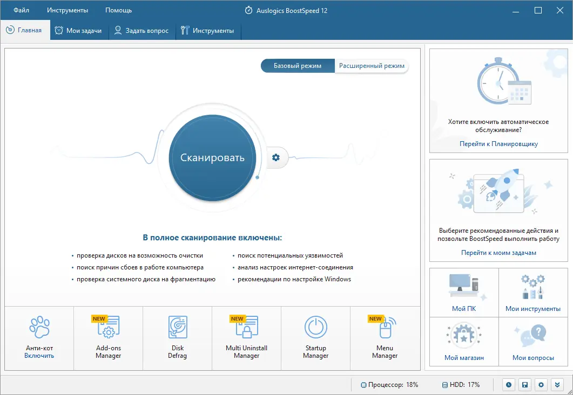Screen dimensions: 573x395
Task: Open Мой магазин panel
Action: coord(463,341)
